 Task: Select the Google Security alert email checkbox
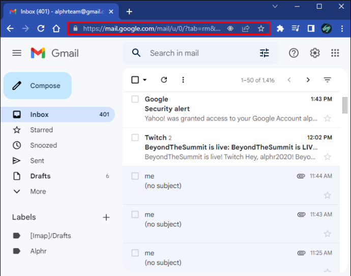(x=135, y=99)
